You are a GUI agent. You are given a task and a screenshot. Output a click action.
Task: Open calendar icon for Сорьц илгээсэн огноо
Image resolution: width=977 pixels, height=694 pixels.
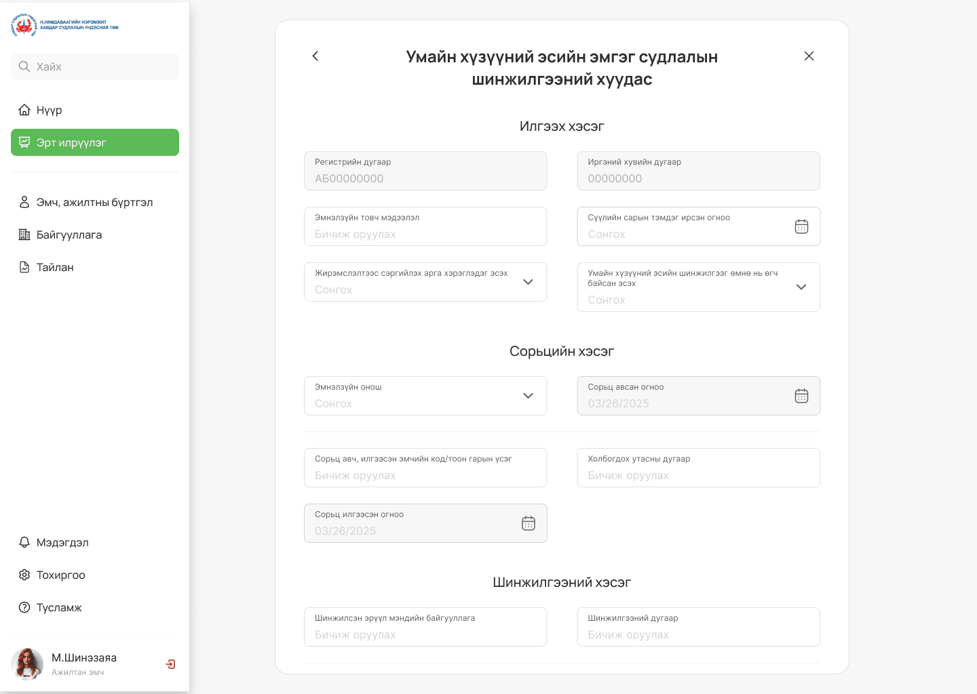click(529, 523)
